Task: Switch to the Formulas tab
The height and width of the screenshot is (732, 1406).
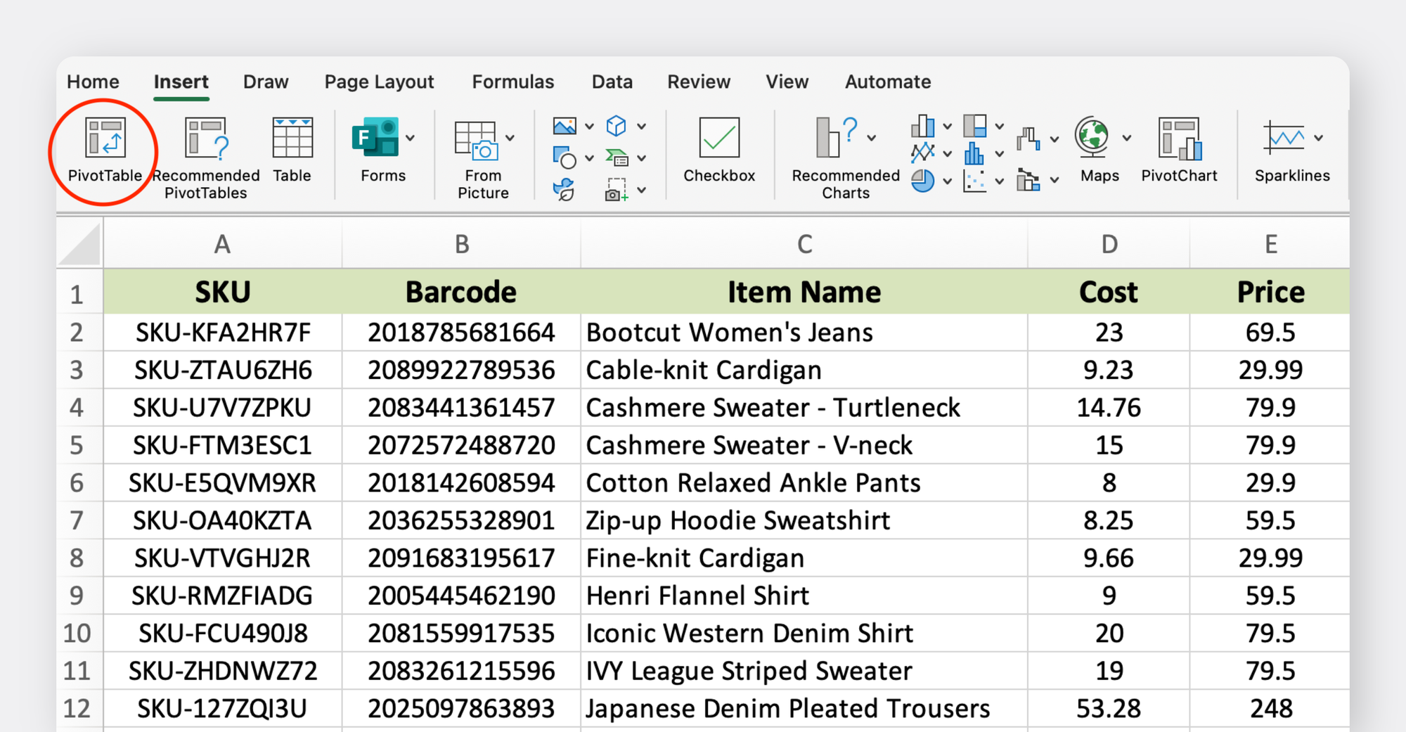Action: (x=512, y=82)
